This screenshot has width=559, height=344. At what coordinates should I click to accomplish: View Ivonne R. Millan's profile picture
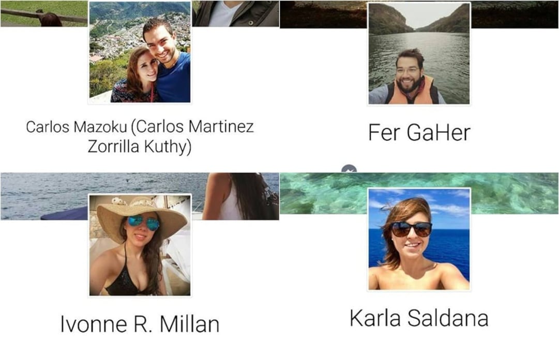(140, 245)
